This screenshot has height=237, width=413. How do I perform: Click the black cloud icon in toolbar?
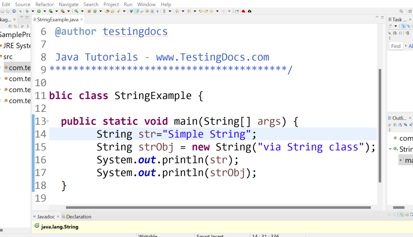[x=250, y=11]
